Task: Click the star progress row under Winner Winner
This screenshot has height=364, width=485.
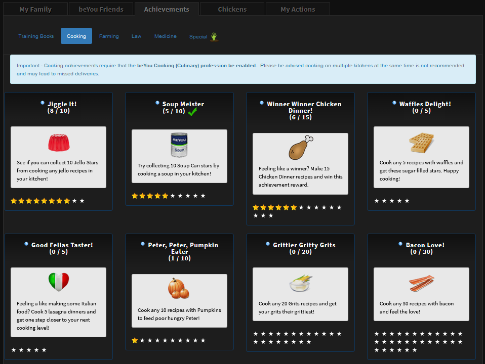Action: click(x=300, y=207)
